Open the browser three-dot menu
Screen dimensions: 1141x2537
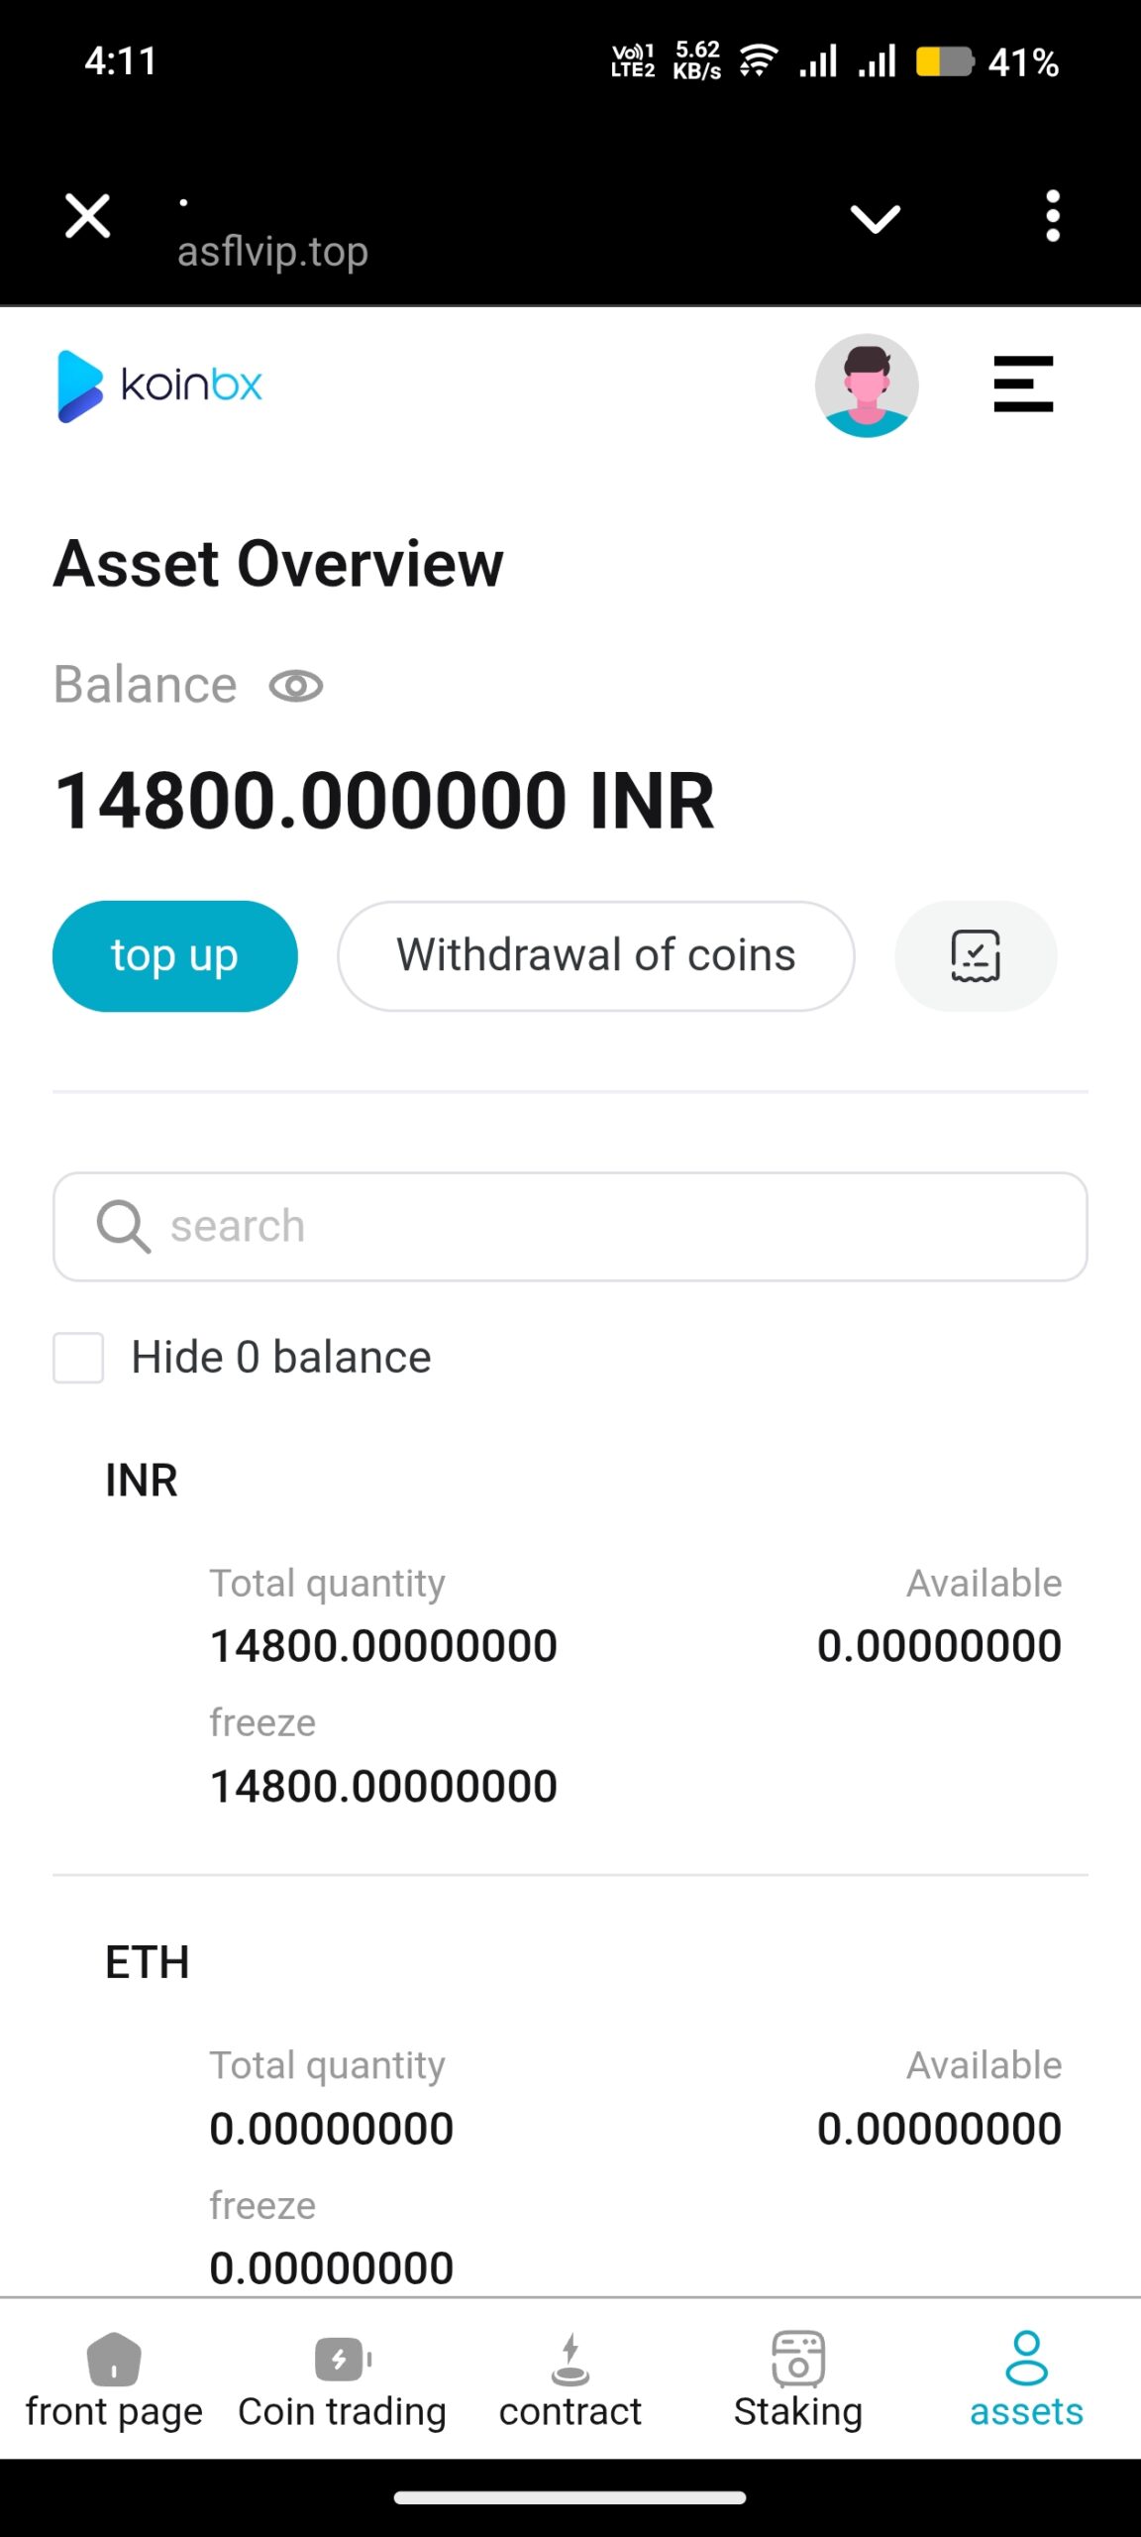pyautogui.click(x=1053, y=216)
